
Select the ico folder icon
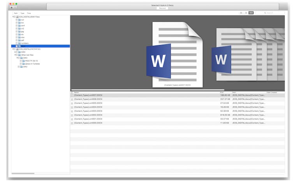(19, 23)
